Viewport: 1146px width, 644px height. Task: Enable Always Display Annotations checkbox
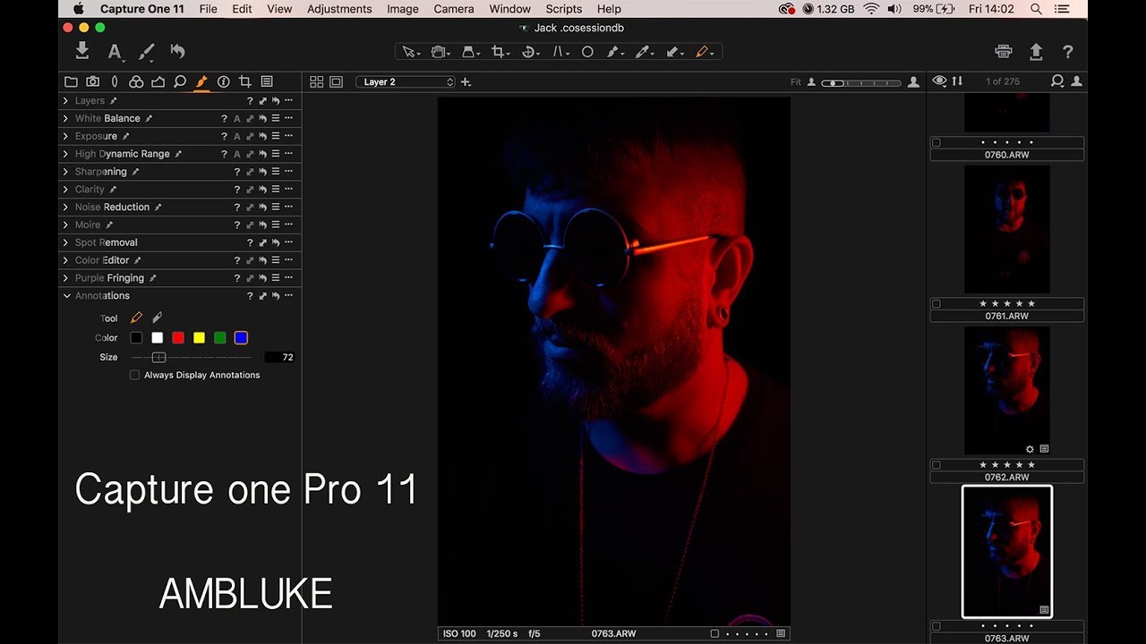coord(134,375)
